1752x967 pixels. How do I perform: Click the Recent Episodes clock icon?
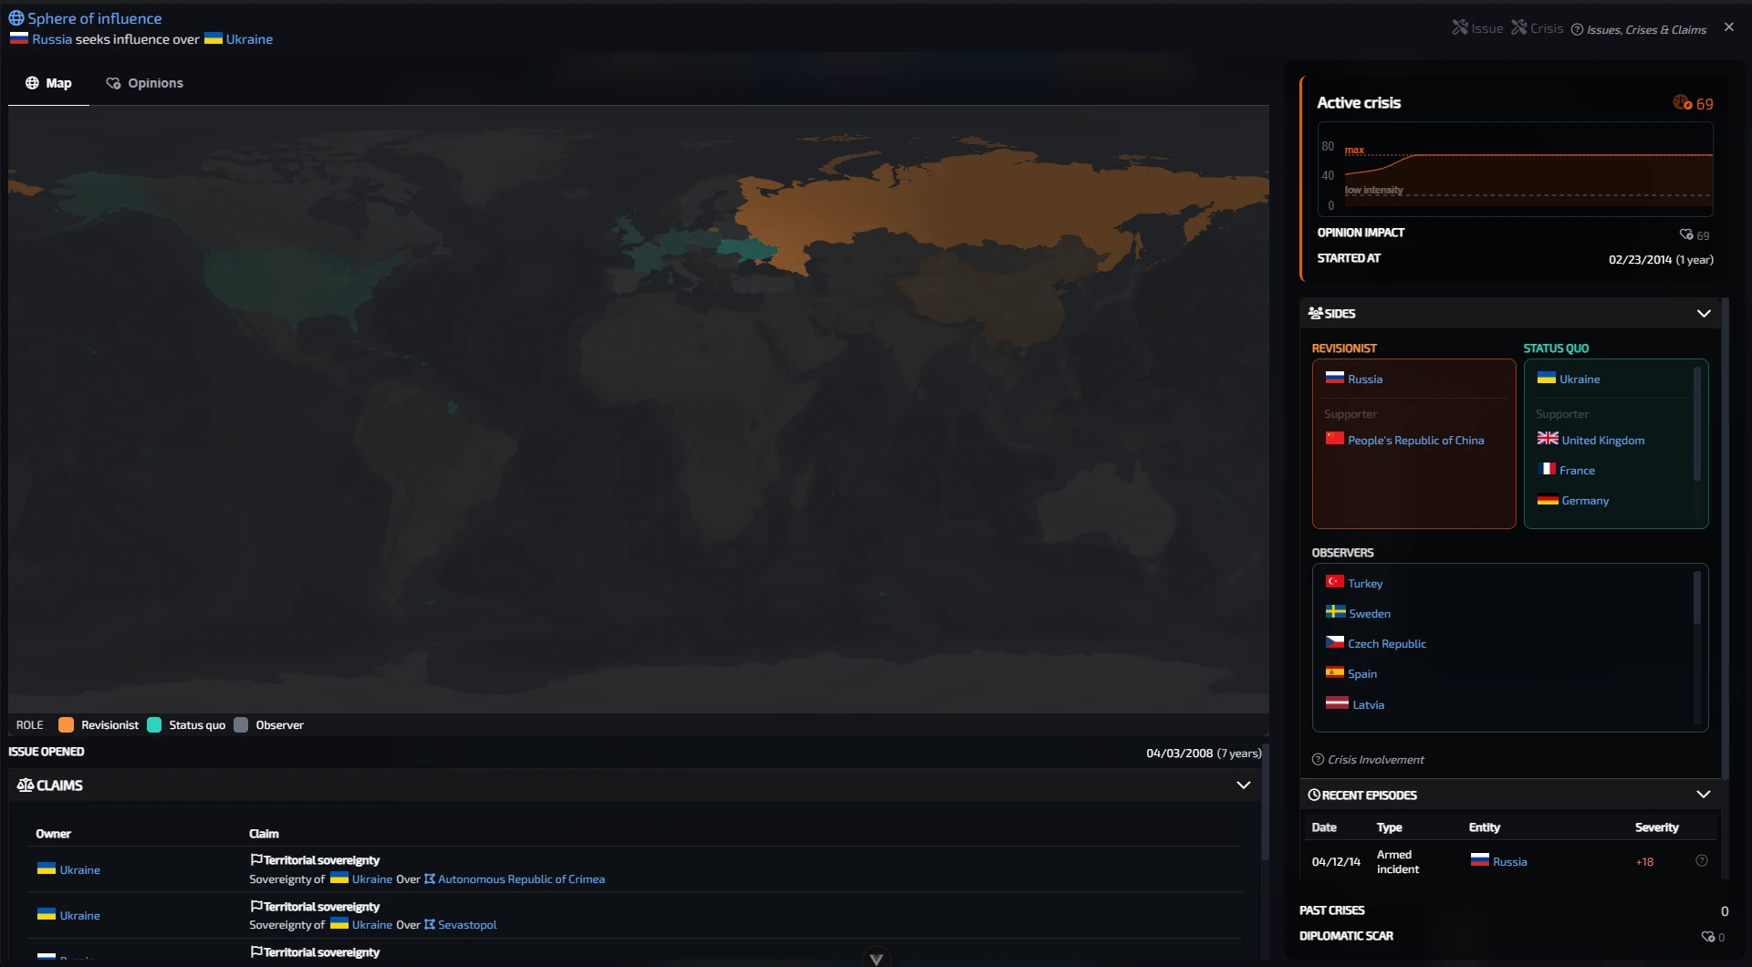click(1314, 795)
